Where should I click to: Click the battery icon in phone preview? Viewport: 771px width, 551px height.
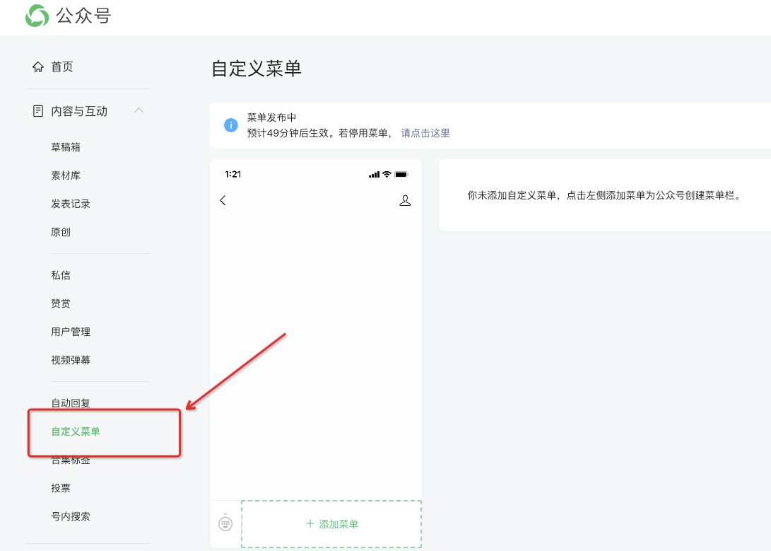coord(401,174)
